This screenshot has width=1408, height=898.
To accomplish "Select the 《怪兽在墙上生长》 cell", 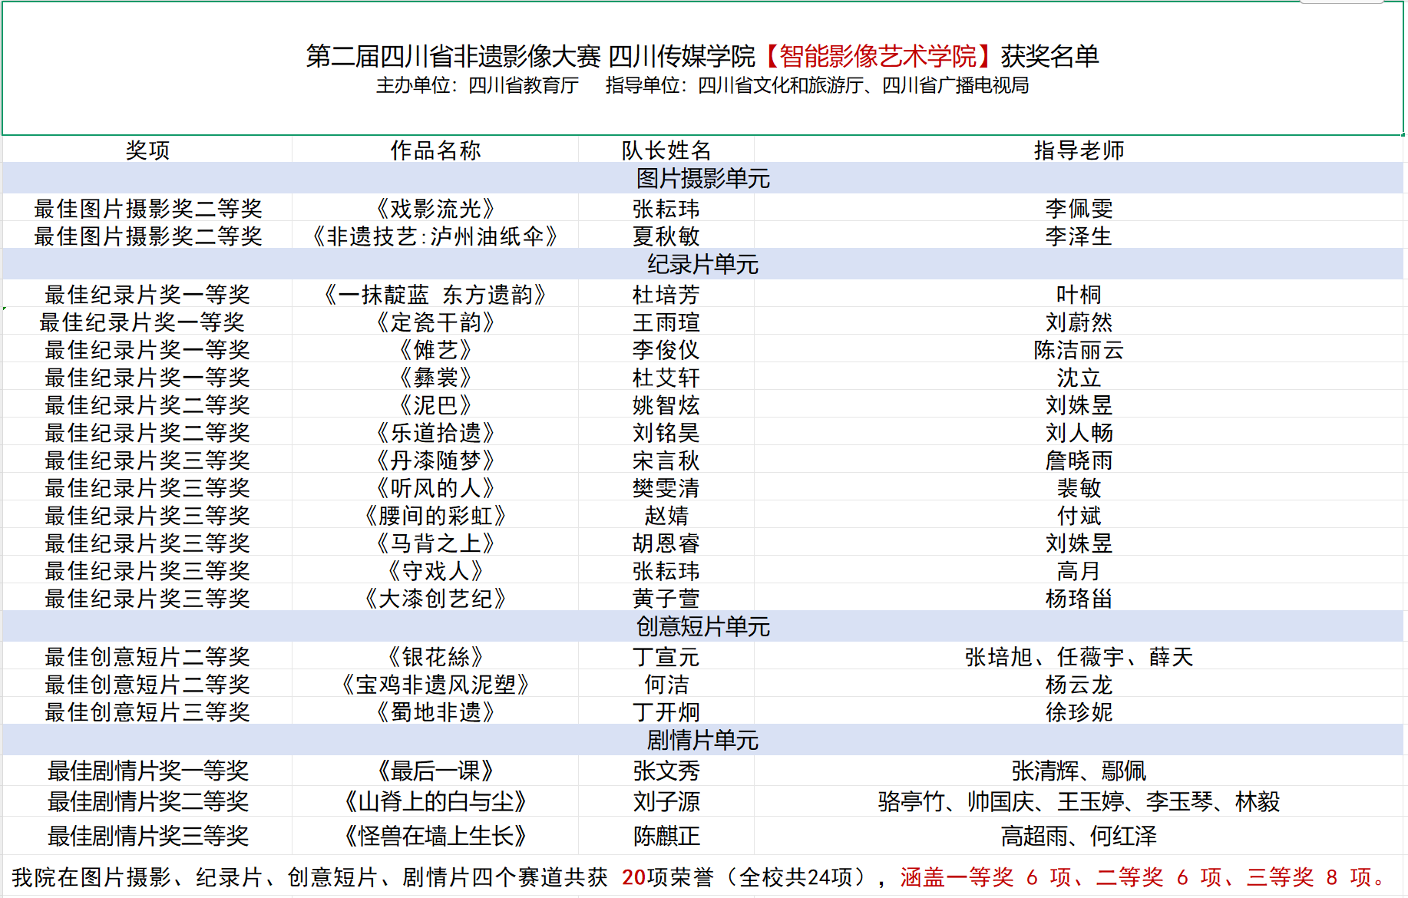I will tap(435, 835).
